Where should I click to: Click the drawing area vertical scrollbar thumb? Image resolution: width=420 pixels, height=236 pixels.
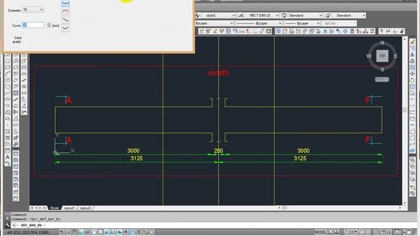point(404,109)
